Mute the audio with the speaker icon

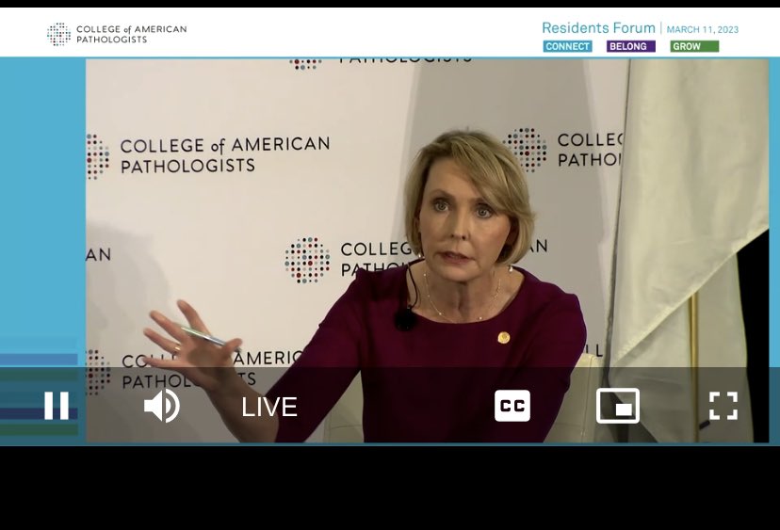162,406
